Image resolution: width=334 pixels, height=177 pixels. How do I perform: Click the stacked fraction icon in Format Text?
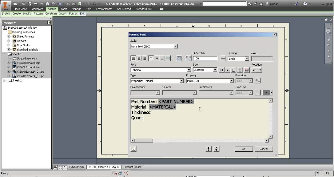coord(240,70)
